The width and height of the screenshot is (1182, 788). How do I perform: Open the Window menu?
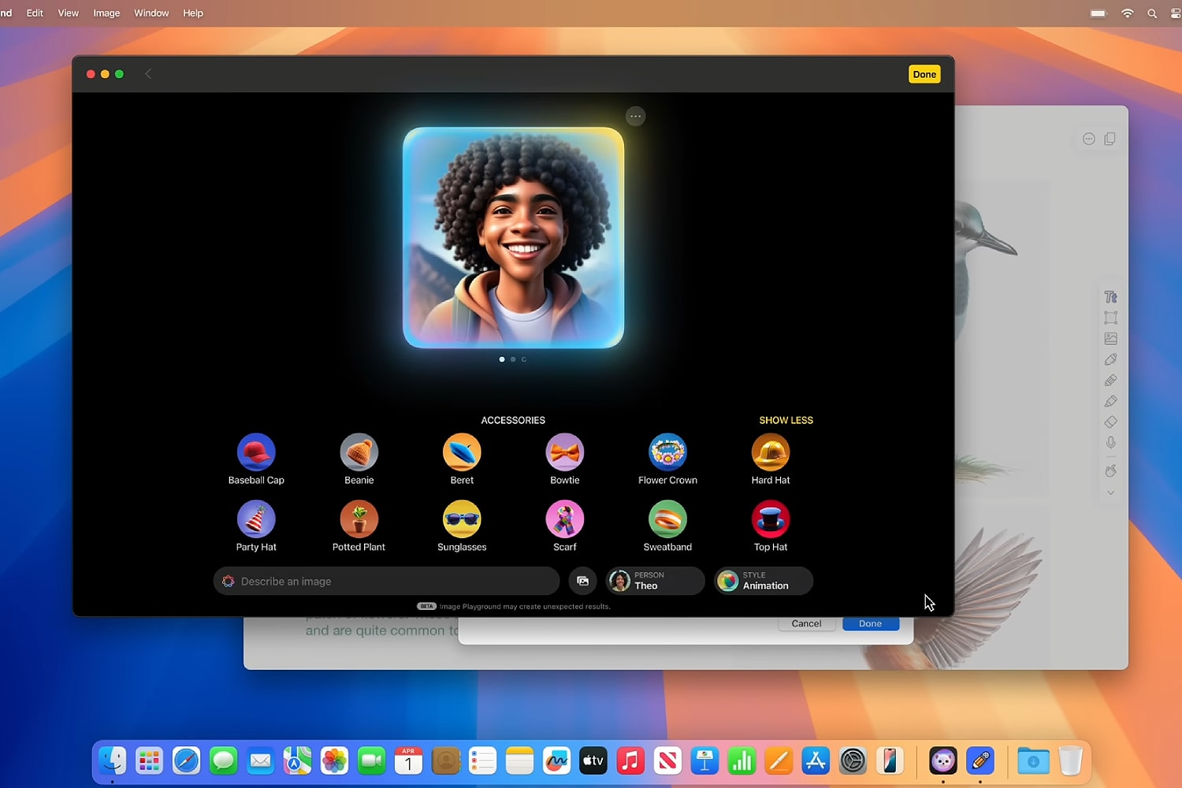coord(151,13)
